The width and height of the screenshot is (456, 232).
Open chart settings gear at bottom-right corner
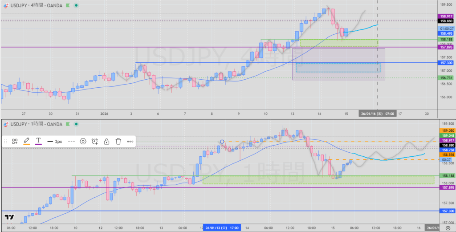pyautogui.click(x=446, y=227)
